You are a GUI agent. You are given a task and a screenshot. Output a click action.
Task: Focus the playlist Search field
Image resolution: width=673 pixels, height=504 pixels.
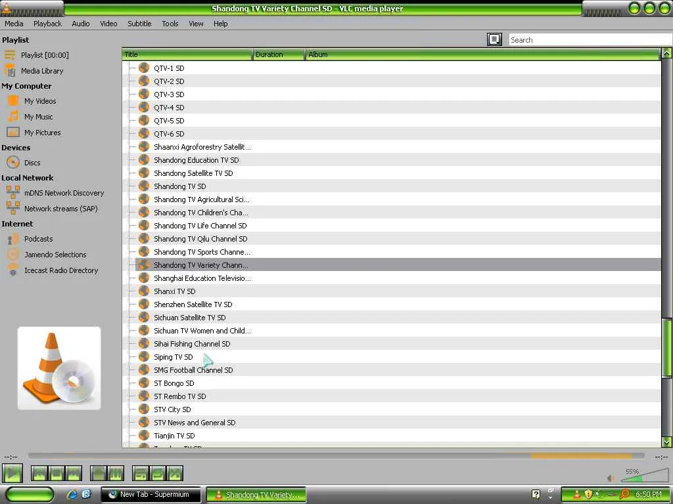[x=590, y=40]
